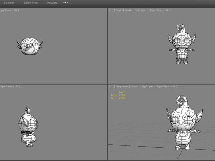The height and width of the screenshot is (161, 215).
Task: Select the character in side-view viewport
Action: point(28,127)
